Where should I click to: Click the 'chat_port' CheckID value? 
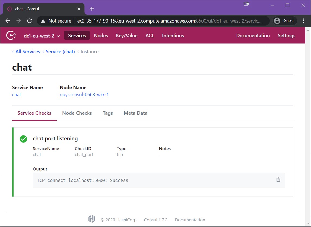click(x=84, y=155)
